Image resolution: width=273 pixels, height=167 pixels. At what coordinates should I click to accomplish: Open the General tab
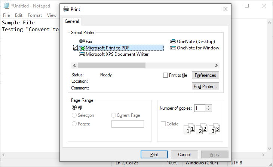point(72,21)
